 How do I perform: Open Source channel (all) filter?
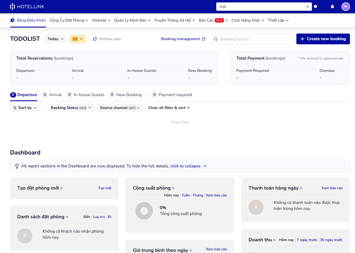point(120,108)
